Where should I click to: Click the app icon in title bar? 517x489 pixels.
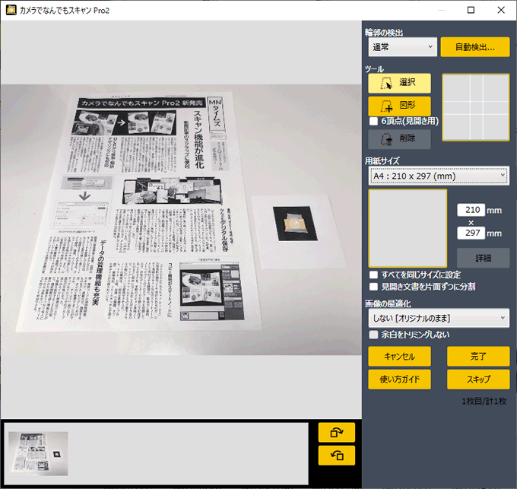[x=11, y=10]
